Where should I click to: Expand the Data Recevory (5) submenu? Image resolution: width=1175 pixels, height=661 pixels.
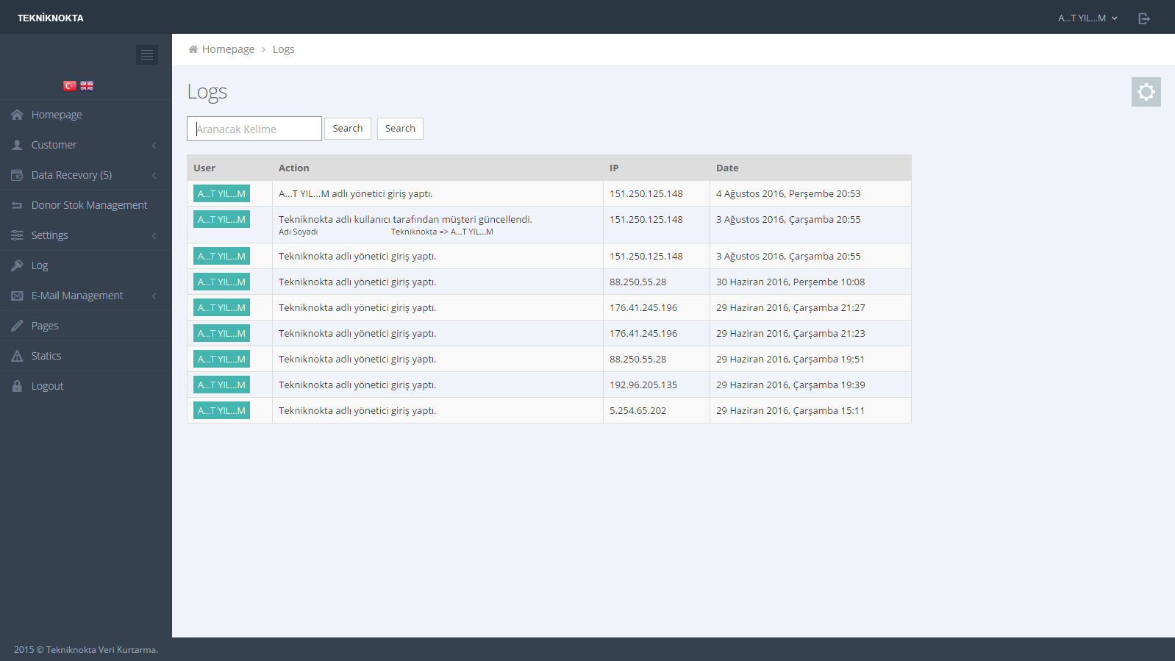(x=85, y=175)
